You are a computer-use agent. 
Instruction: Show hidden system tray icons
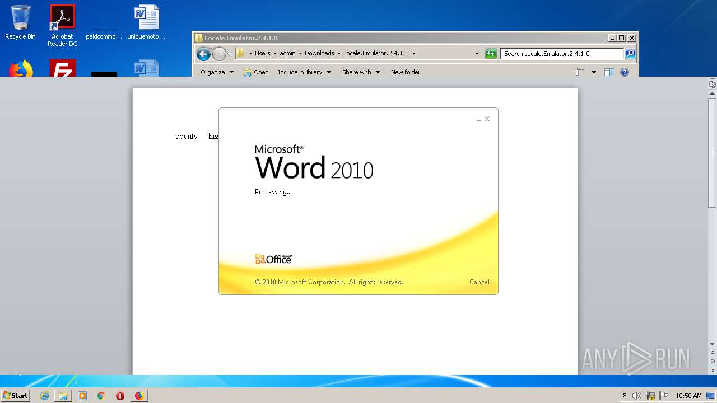(x=625, y=396)
